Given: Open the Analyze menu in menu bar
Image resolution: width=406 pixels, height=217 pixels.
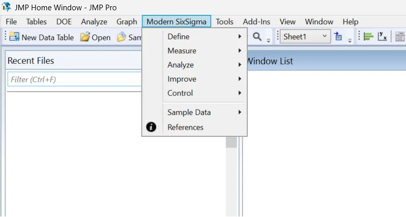Looking at the screenshot, I should click(x=94, y=22).
